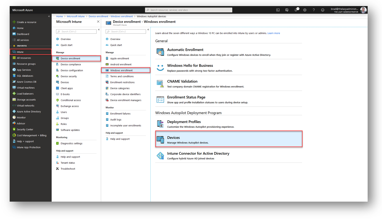Collapse Device enrollment menu with chevron

pyautogui.click(x=148, y=30)
